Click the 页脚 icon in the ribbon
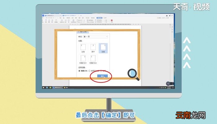 (x=49, y=20)
